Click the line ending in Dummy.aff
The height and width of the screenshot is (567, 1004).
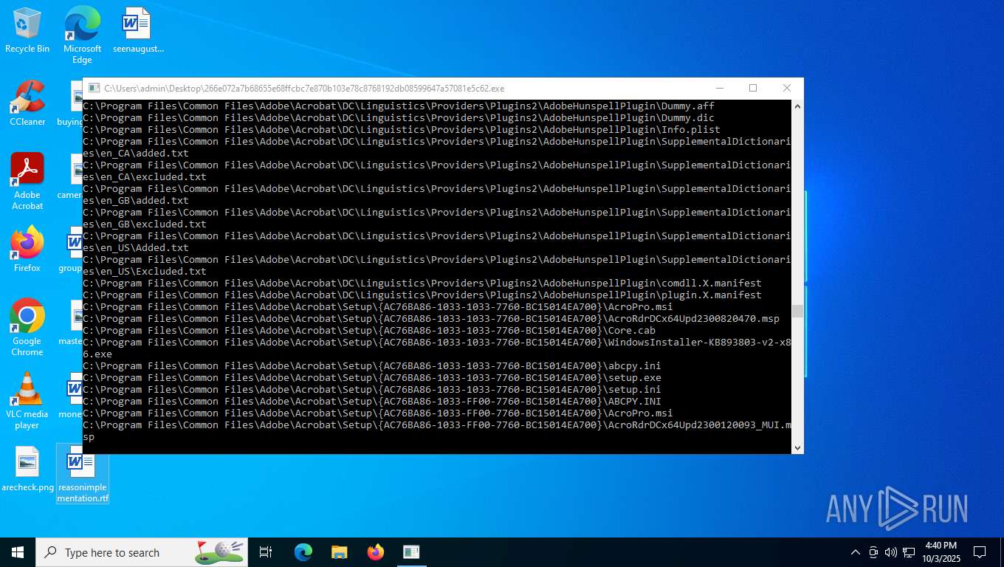[x=399, y=106]
